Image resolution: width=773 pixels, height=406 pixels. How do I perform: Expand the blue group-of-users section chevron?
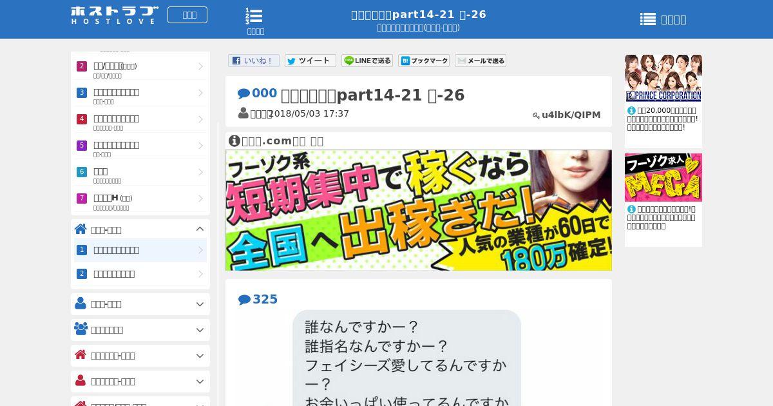point(200,330)
